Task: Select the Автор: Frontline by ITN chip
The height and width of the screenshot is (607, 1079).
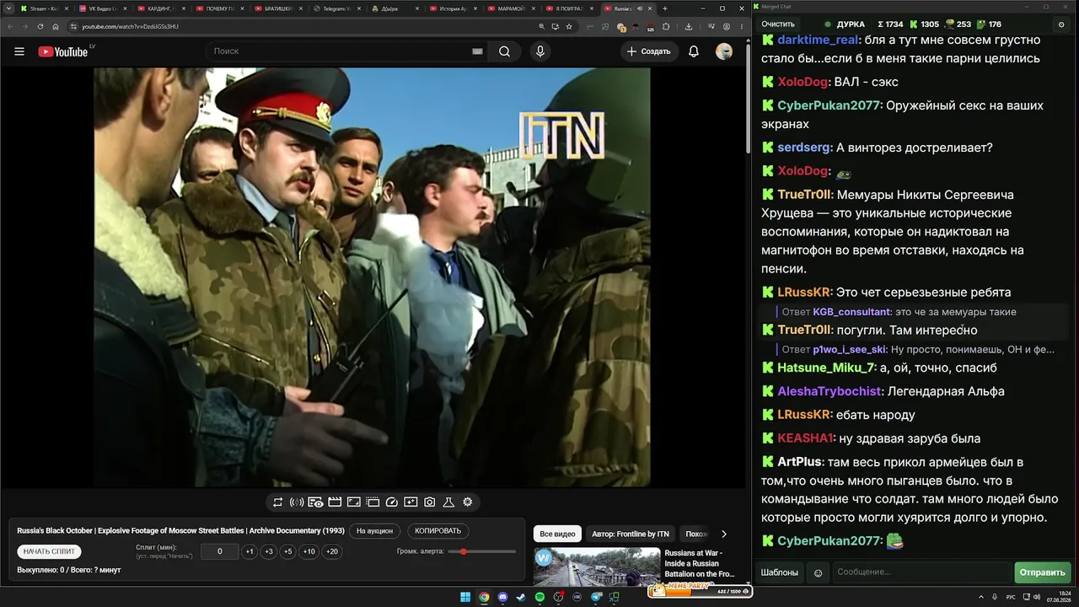Action: pyautogui.click(x=631, y=534)
